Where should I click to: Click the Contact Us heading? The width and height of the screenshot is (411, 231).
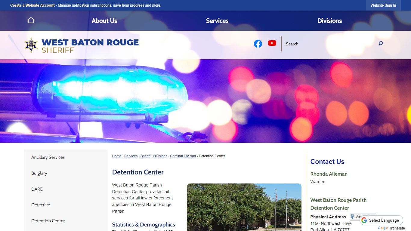pos(327,162)
